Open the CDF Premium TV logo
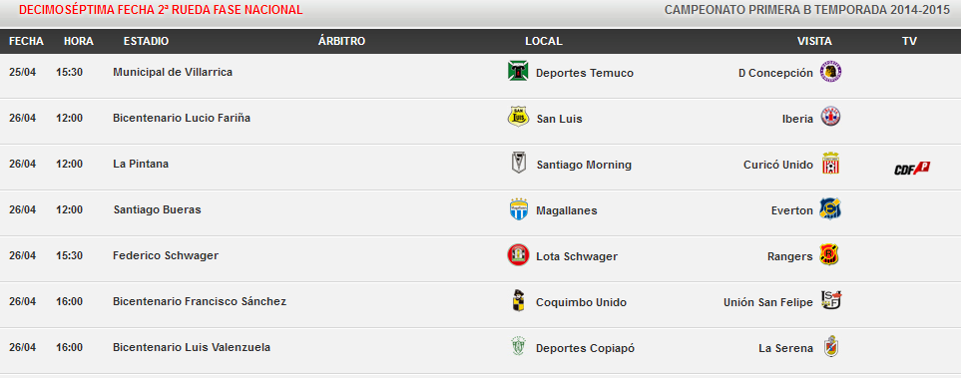The width and height of the screenshot is (961, 378). coord(912,169)
